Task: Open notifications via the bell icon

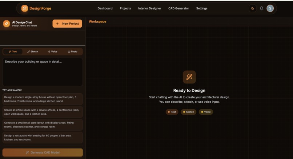Action: click(x=262, y=8)
